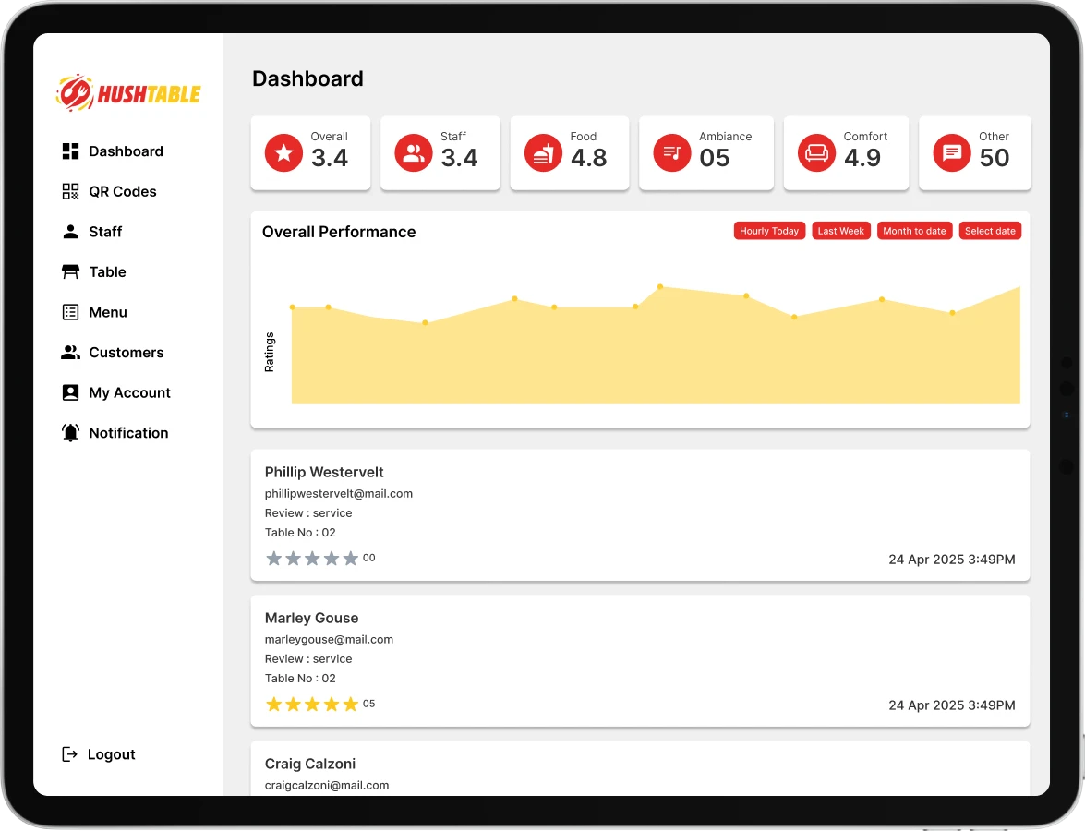Click the Ratings axis label
Screen dimensions: 1085x831
click(x=270, y=352)
